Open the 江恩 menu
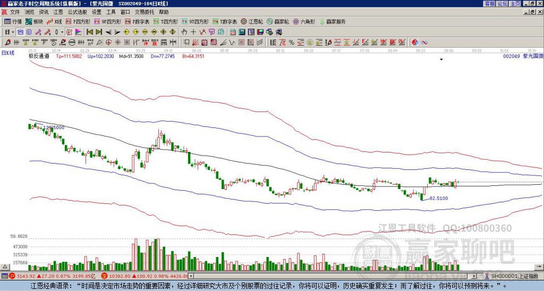Viewport: 544px width, 291px height. (x=58, y=12)
